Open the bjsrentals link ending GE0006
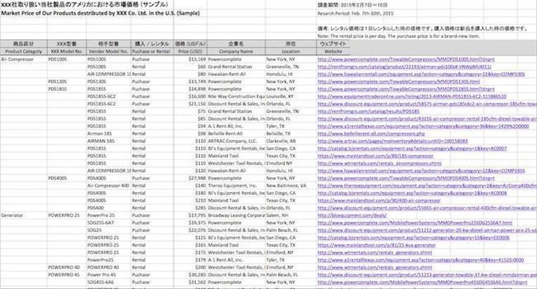The height and width of the screenshot is (289, 537). pos(413,237)
